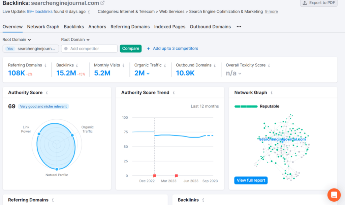Expand the 9 more categories link
The image size is (345, 205).
coord(271,11)
